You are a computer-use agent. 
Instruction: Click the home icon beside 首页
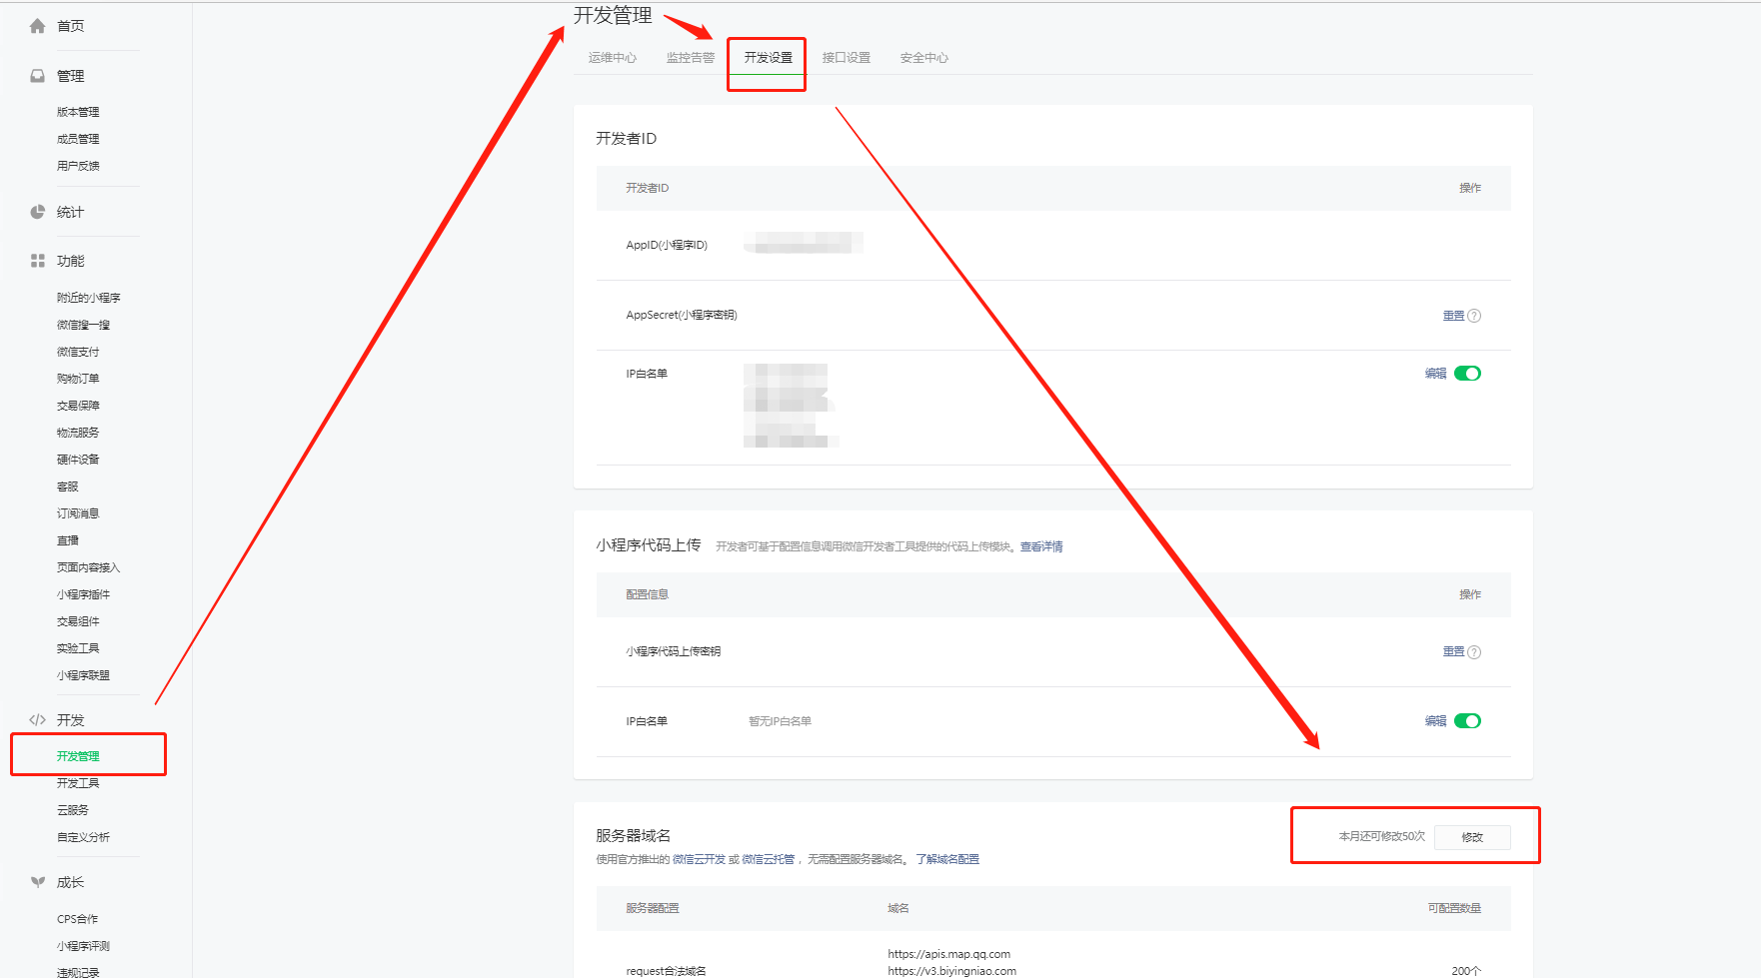(x=38, y=26)
